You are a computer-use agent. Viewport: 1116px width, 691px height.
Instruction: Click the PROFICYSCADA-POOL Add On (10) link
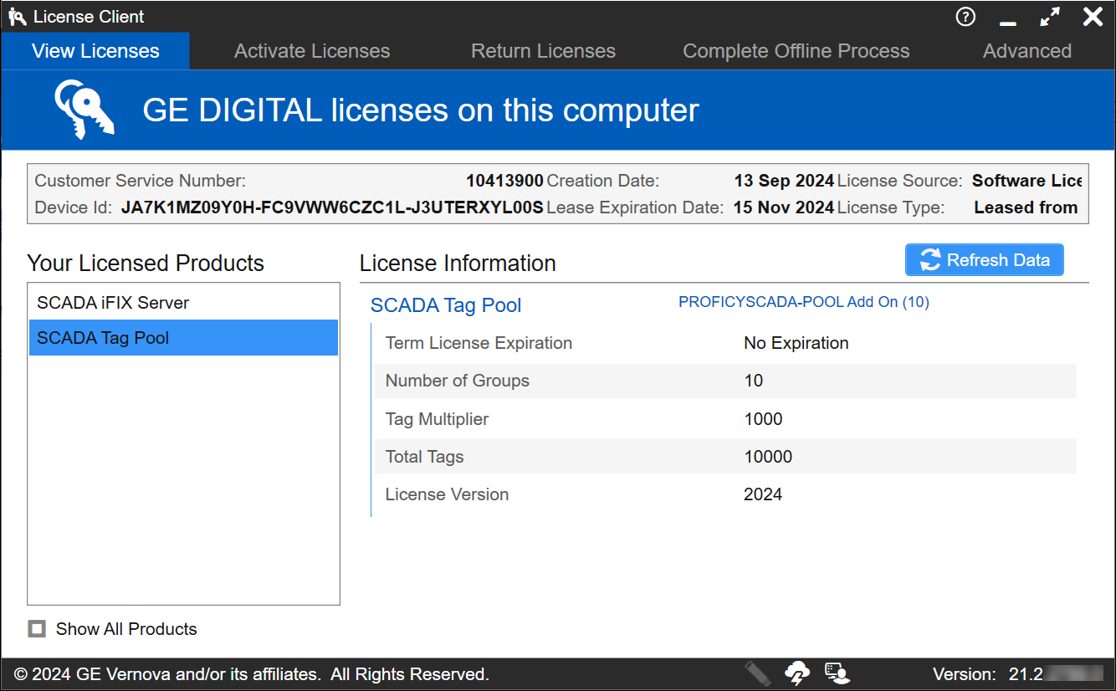click(804, 302)
